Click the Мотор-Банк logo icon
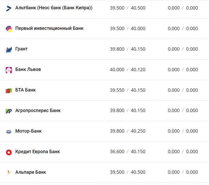Screen dimensions: 209x185 [x=9, y=132]
